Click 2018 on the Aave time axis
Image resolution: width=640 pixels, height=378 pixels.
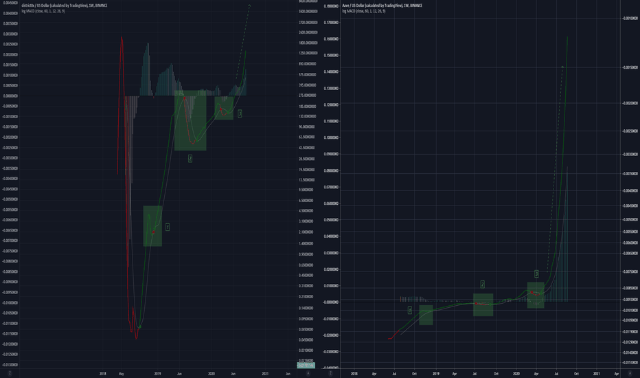pyautogui.click(x=354, y=373)
